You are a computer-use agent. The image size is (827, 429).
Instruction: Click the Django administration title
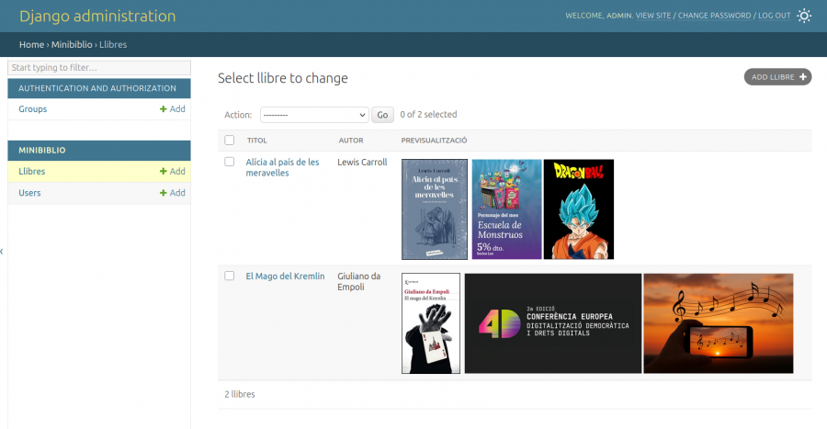(97, 16)
